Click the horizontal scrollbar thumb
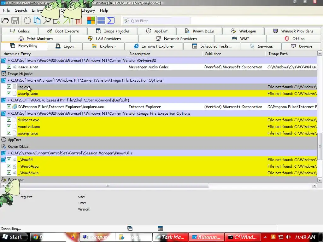323x242 pixels. tap(107, 186)
